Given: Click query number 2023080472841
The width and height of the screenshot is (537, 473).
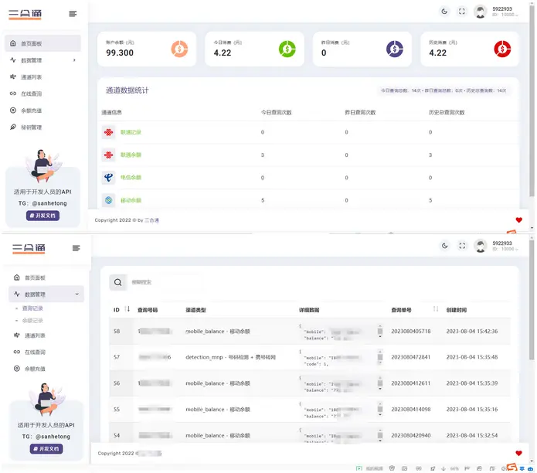Looking at the screenshot, I should pos(410,357).
